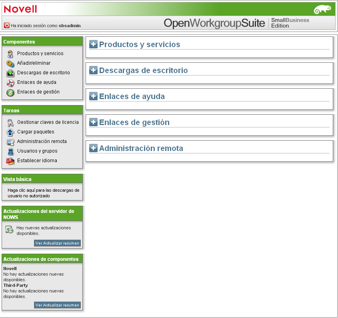Screen dimensions: 338x318
Task: Go to Descargas de escritorio sidebar link
Action: coord(44,73)
